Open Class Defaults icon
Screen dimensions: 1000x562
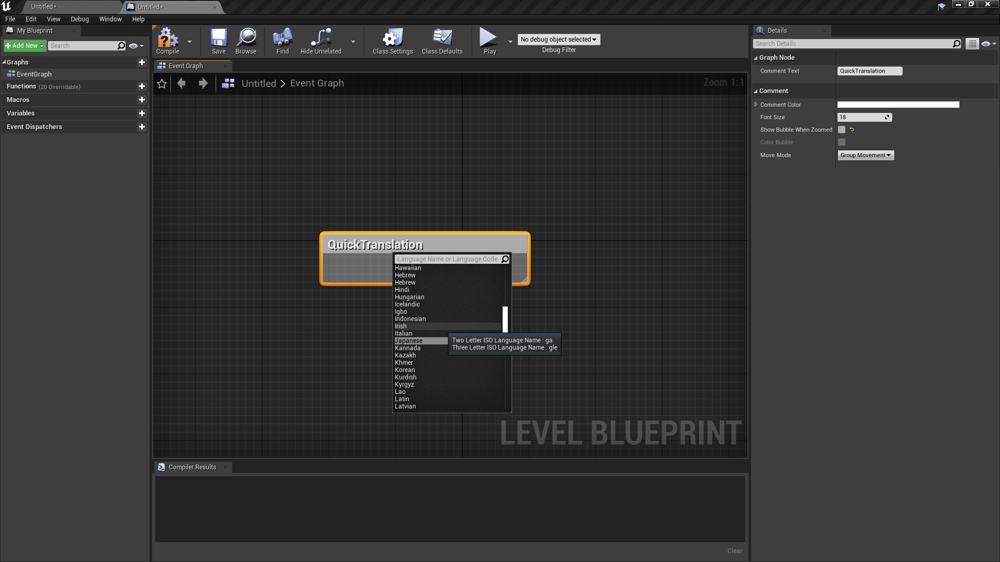[x=442, y=39]
